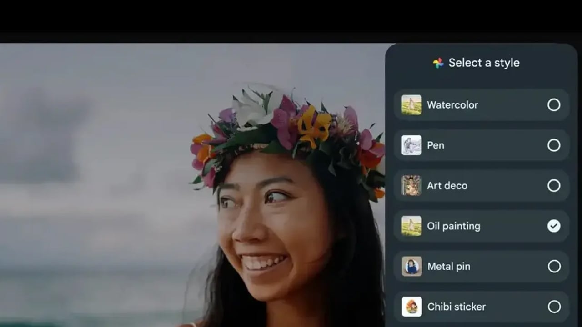Pick the Metal pin radio button
582x327 pixels.
pyautogui.click(x=554, y=266)
